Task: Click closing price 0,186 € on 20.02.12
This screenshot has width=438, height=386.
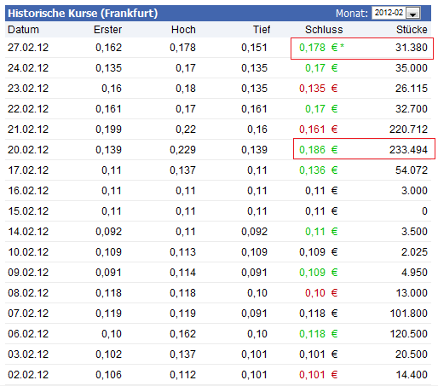Action: point(319,150)
